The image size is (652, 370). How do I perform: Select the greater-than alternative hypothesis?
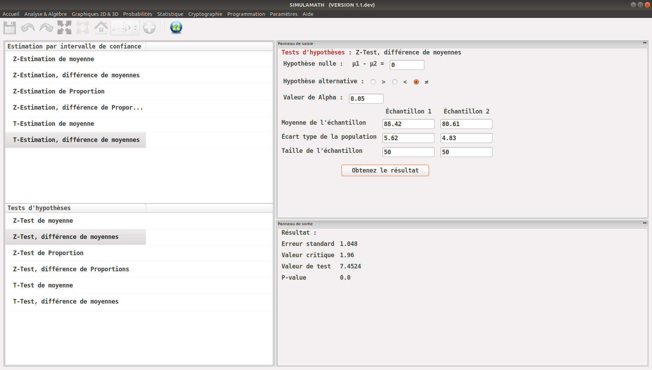[x=373, y=82]
